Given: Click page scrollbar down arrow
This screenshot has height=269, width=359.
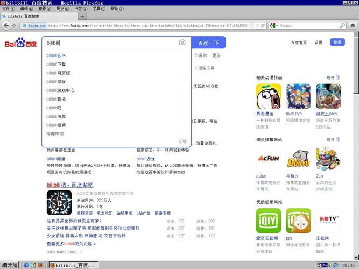Looking at the screenshot, I should point(356,257).
